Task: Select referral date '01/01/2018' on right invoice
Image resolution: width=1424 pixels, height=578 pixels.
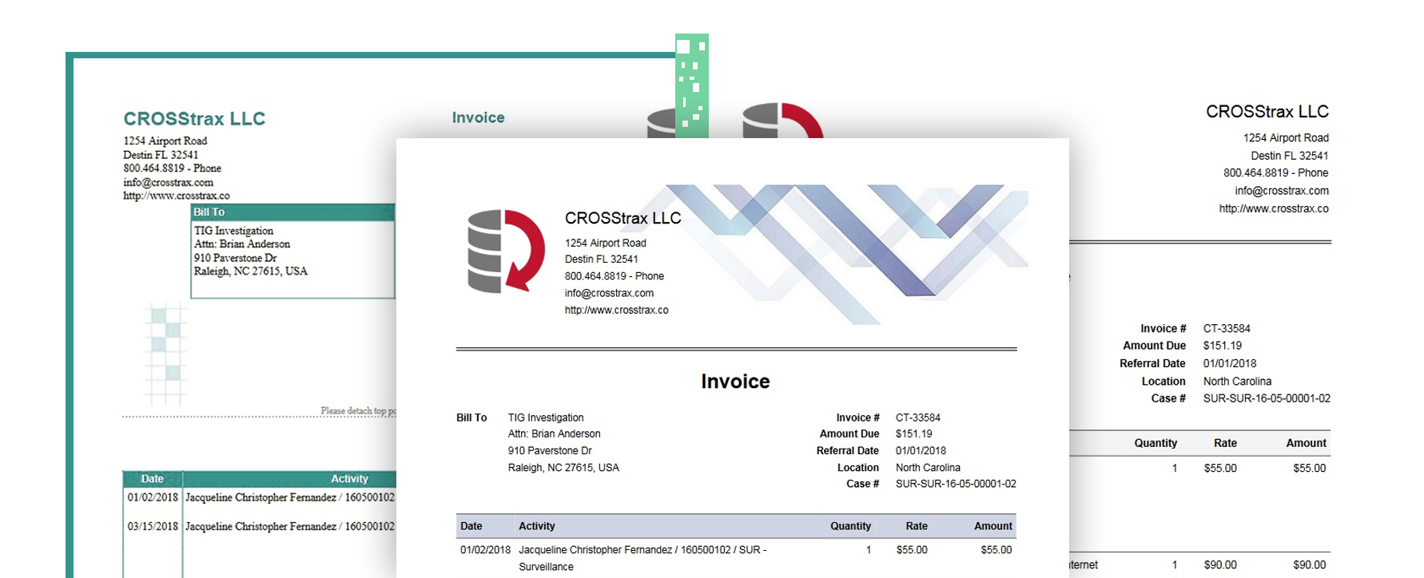Action: pos(1230,363)
